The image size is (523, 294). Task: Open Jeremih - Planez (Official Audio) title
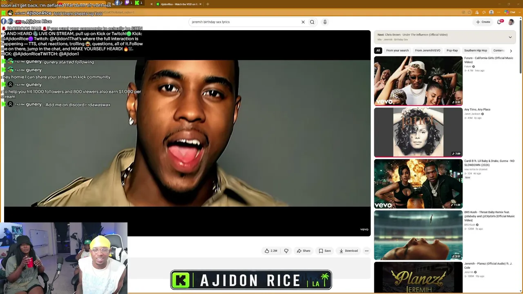click(x=488, y=266)
